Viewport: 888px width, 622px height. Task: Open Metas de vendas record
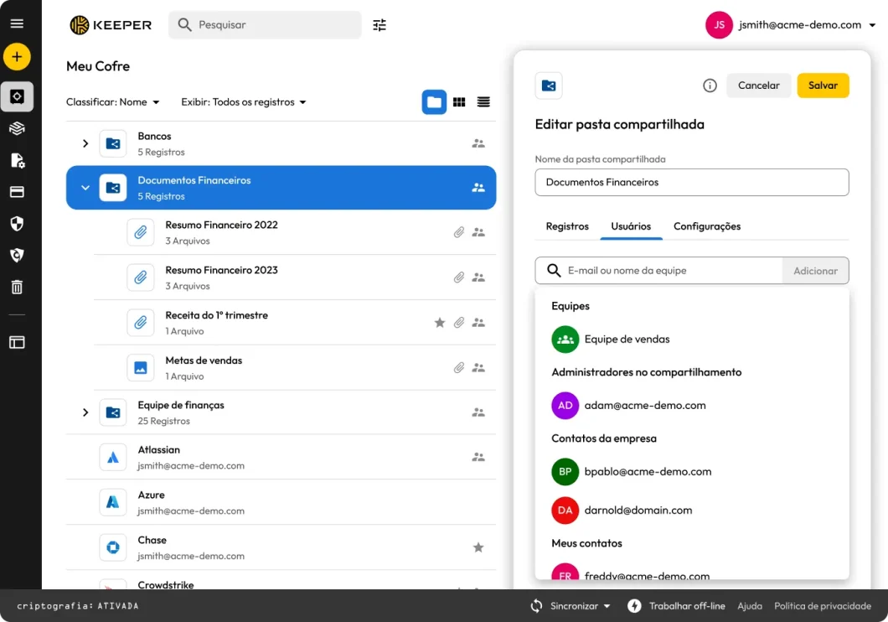(295, 368)
